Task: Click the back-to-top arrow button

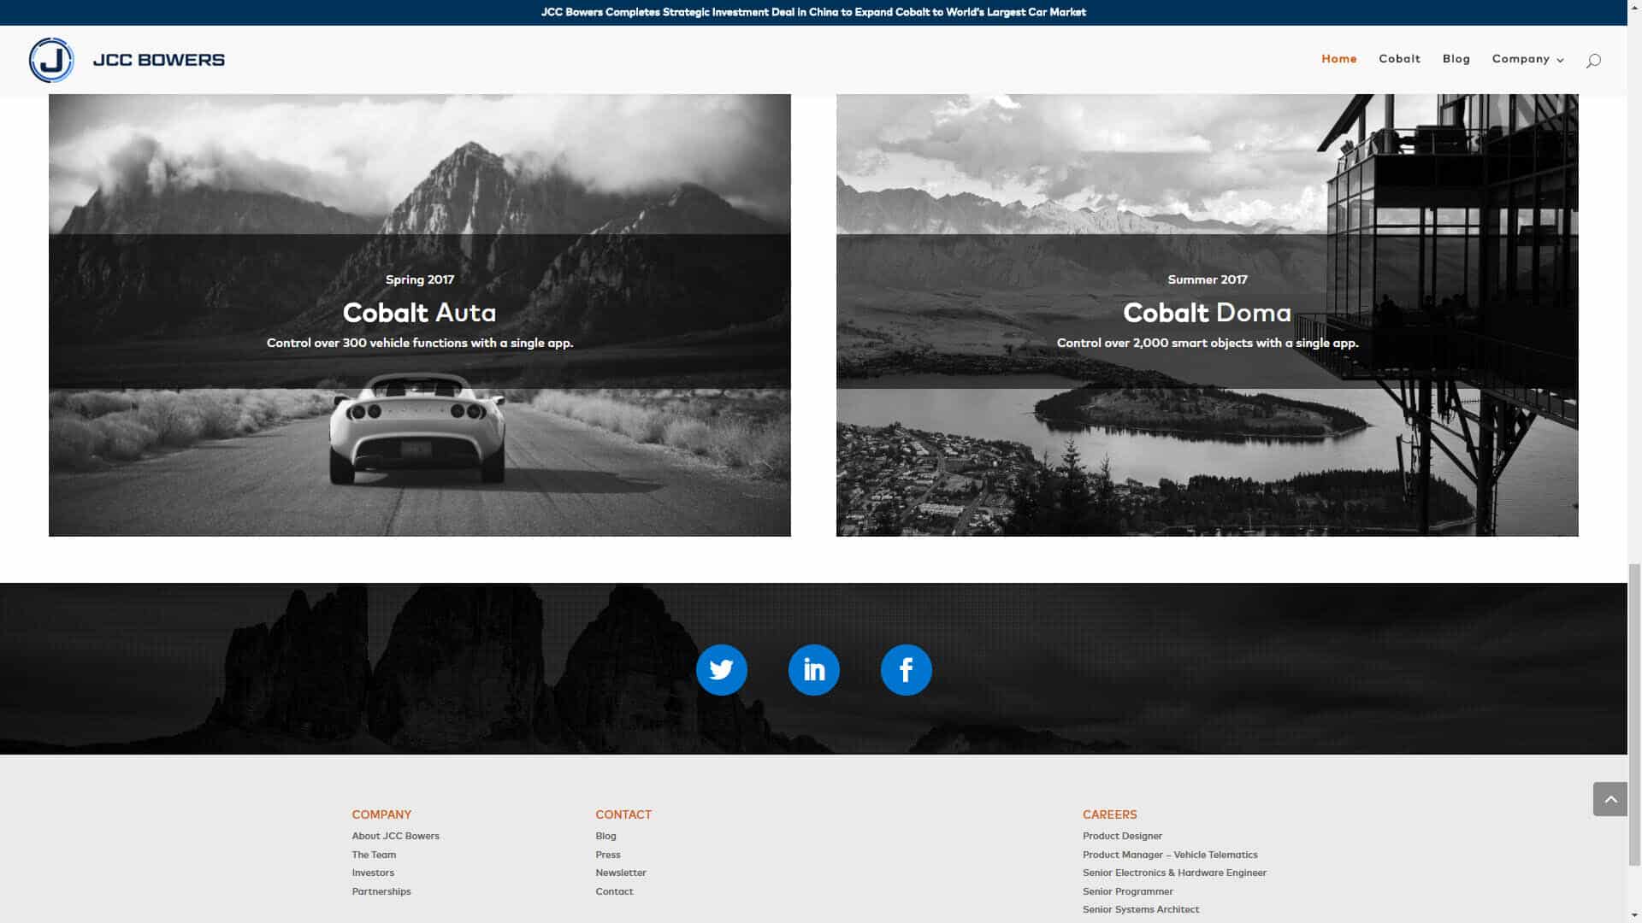Action: 1610,799
